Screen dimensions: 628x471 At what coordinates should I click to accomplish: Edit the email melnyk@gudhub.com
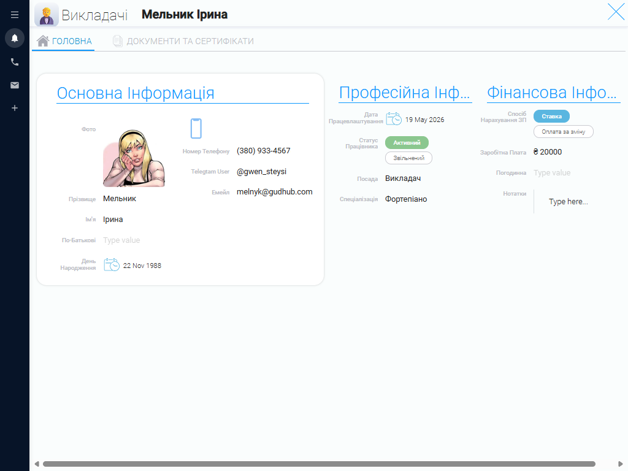pyautogui.click(x=274, y=192)
